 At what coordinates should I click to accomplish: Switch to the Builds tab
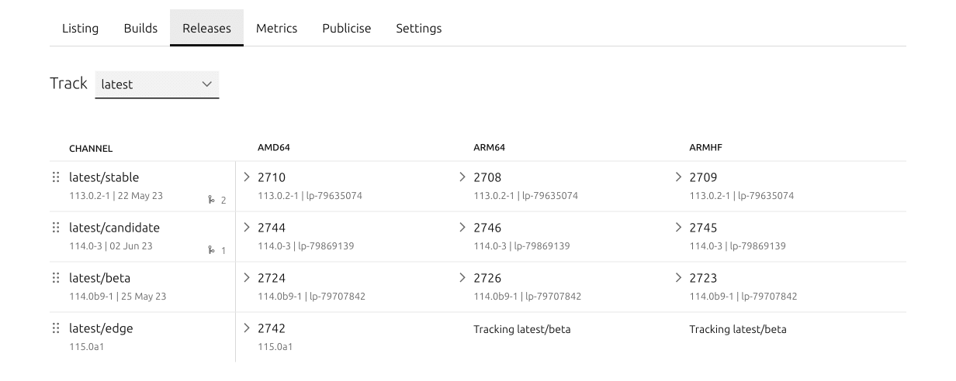pyautogui.click(x=140, y=29)
